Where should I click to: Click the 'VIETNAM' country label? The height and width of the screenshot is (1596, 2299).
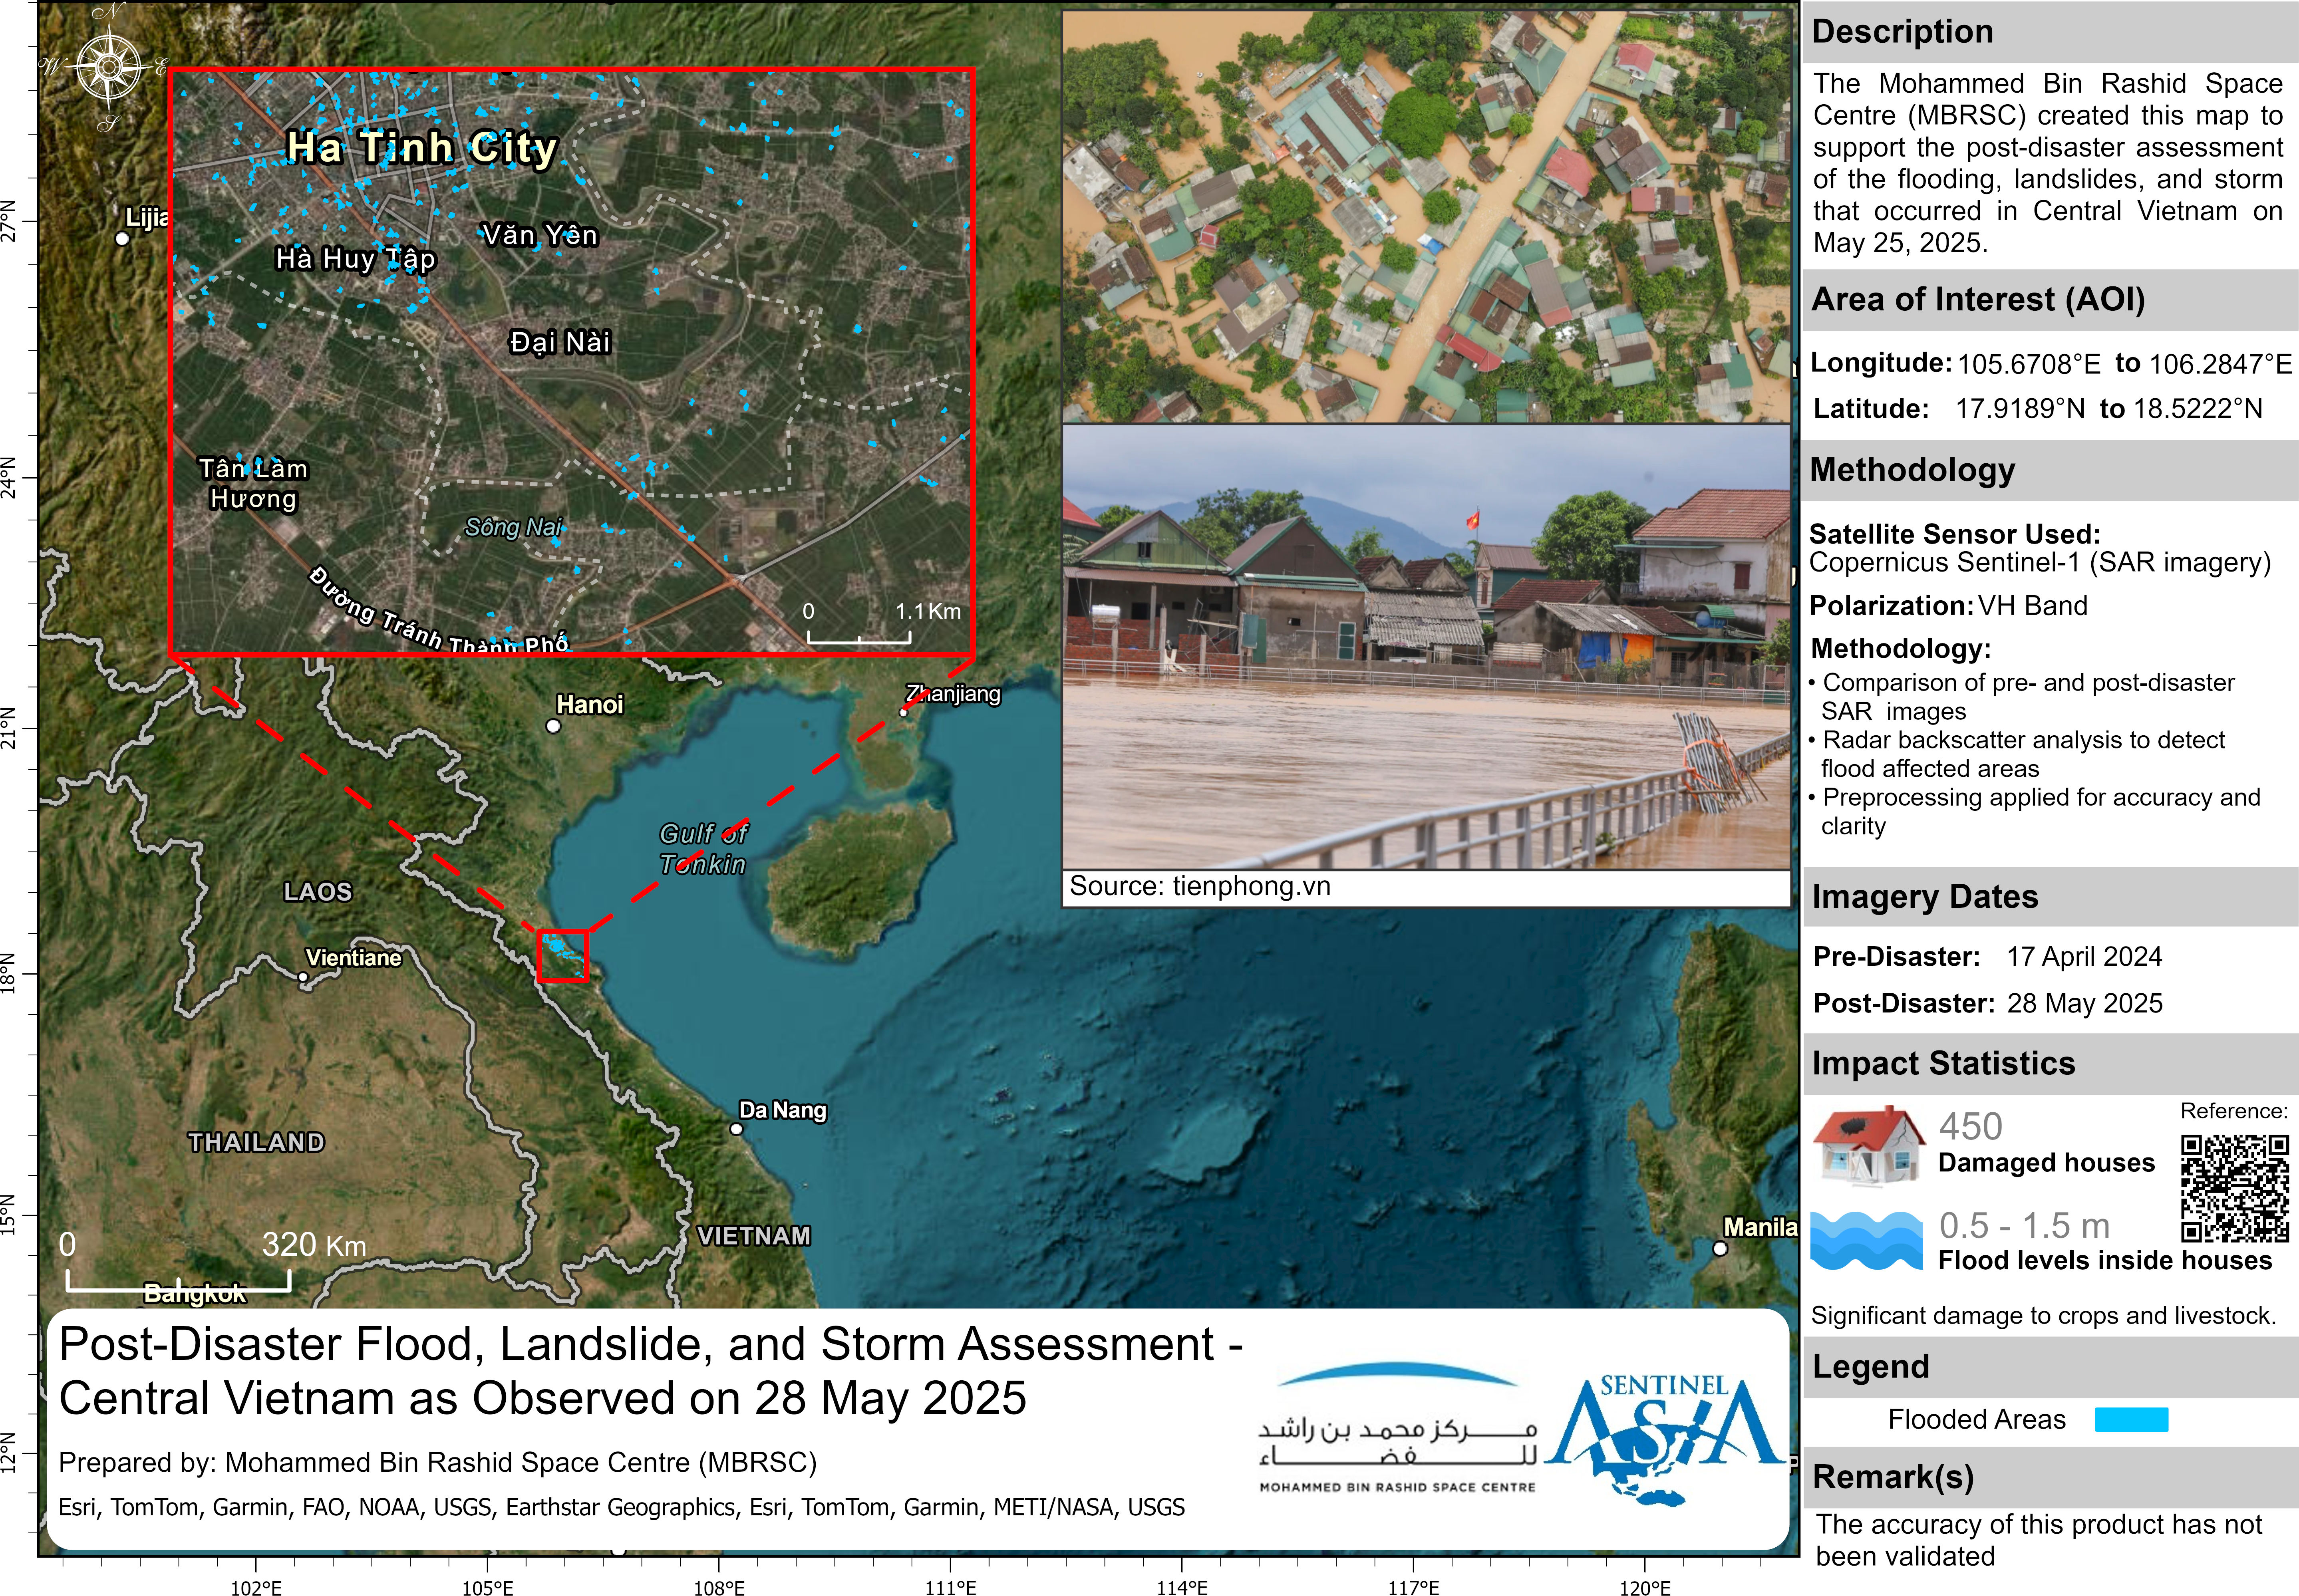coord(754,1236)
